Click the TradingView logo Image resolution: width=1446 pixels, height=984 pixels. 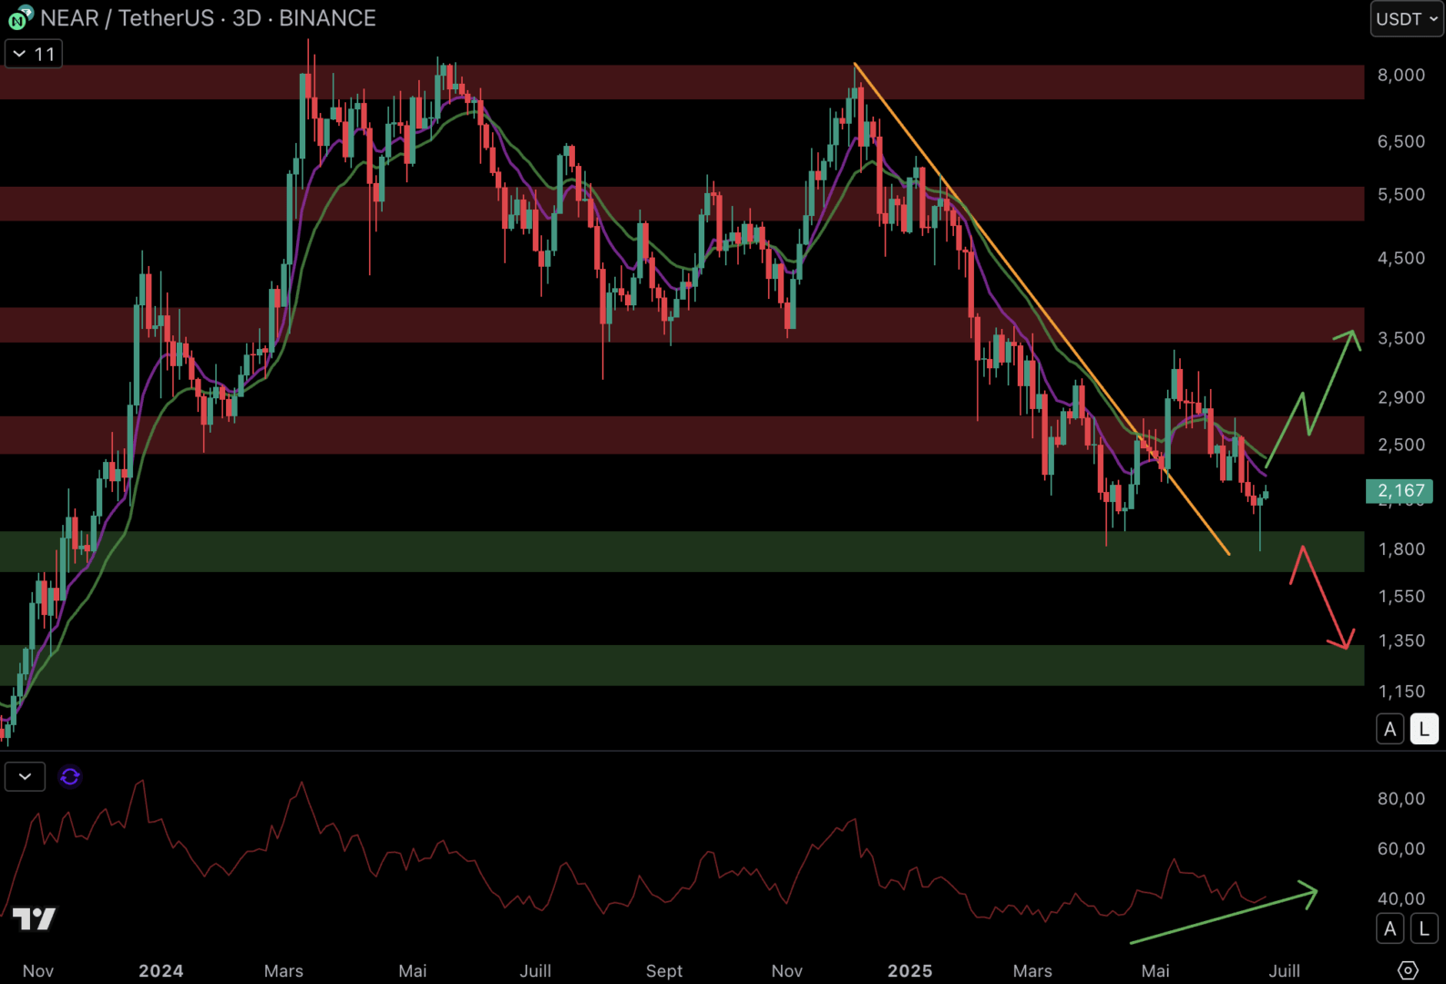coord(35,918)
